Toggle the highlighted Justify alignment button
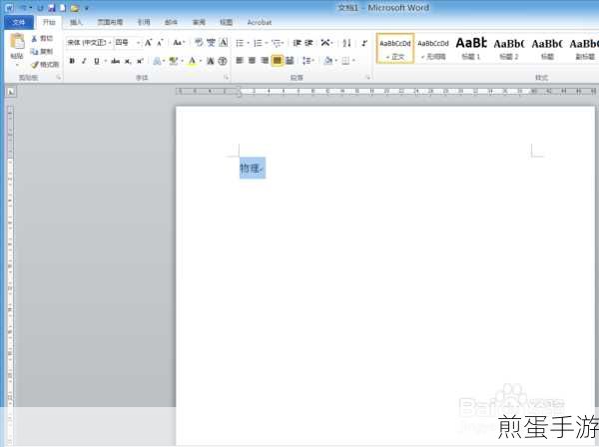 (x=278, y=60)
